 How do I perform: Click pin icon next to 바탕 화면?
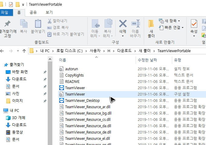(45, 72)
